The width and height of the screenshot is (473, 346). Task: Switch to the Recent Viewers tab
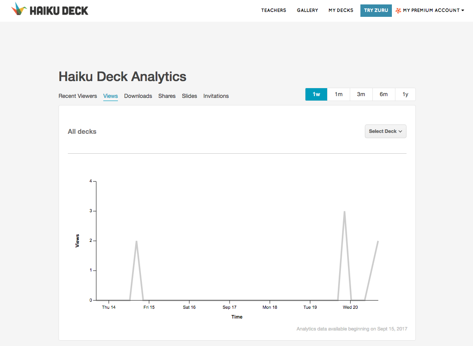[x=78, y=96]
